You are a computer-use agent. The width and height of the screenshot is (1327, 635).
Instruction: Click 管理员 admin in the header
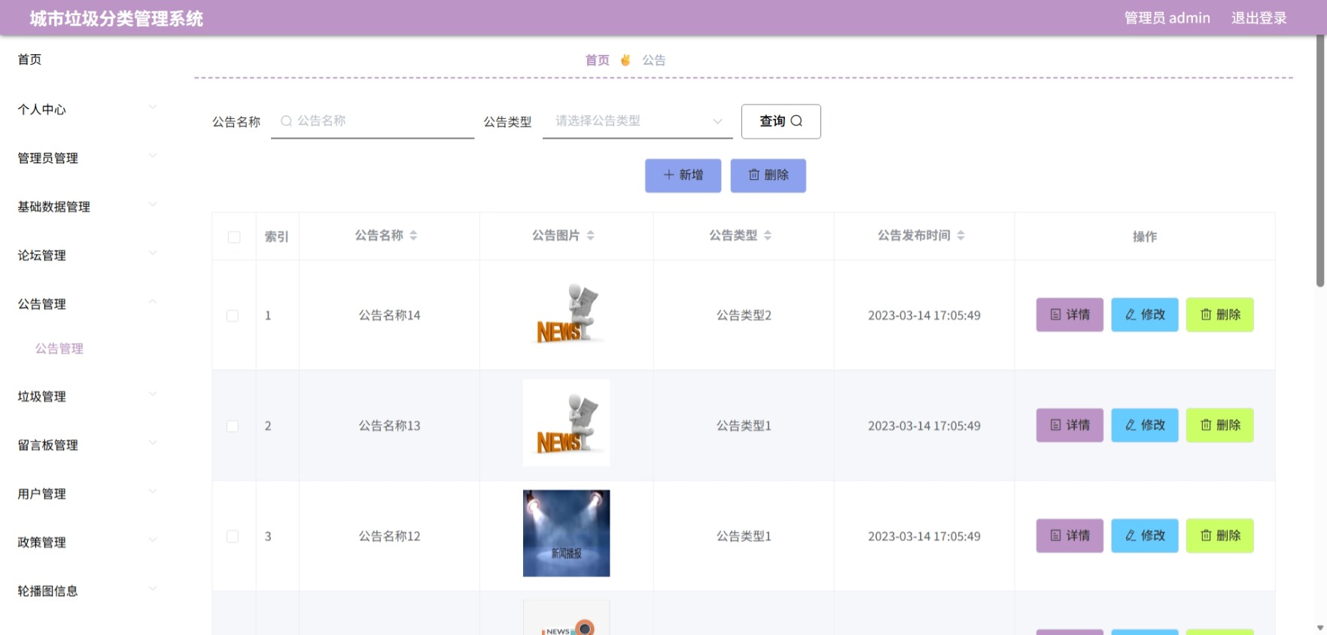click(x=1167, y=18)
